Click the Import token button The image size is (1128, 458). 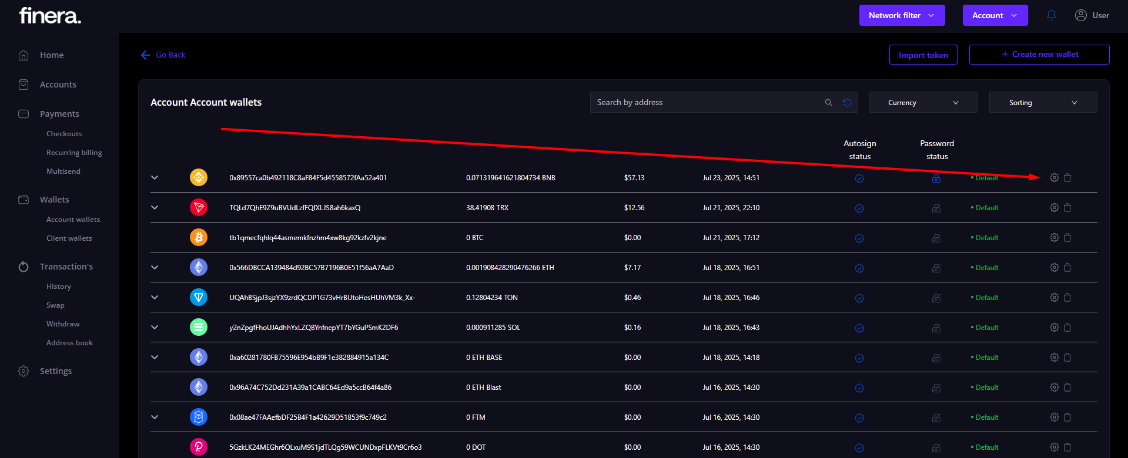(x=923, y=55)
